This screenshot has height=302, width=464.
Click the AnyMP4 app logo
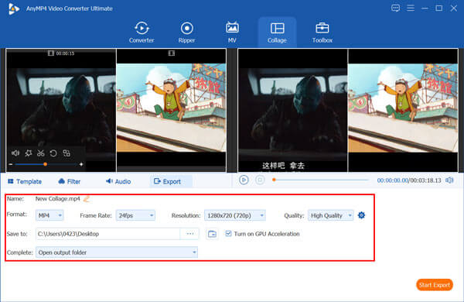[x=13, y=9]
